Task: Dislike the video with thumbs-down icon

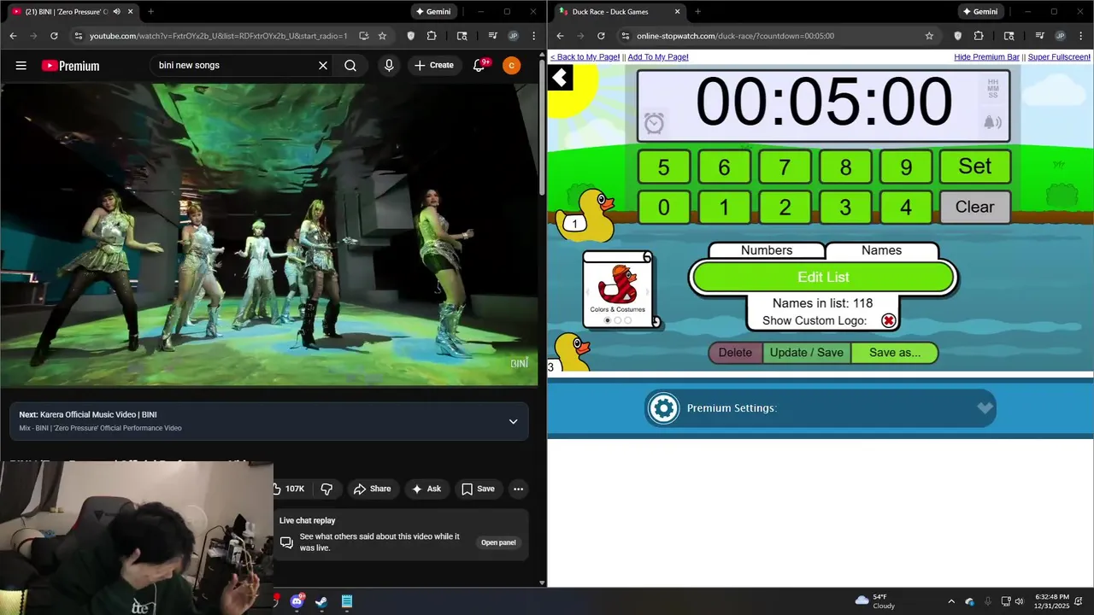Action: coord(326,489)
